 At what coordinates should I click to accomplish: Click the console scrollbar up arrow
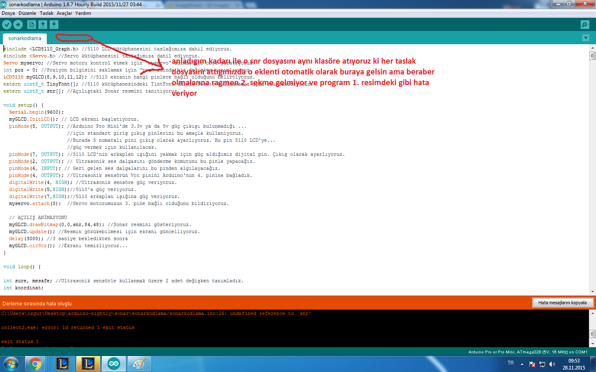click(x=593, y=313)
